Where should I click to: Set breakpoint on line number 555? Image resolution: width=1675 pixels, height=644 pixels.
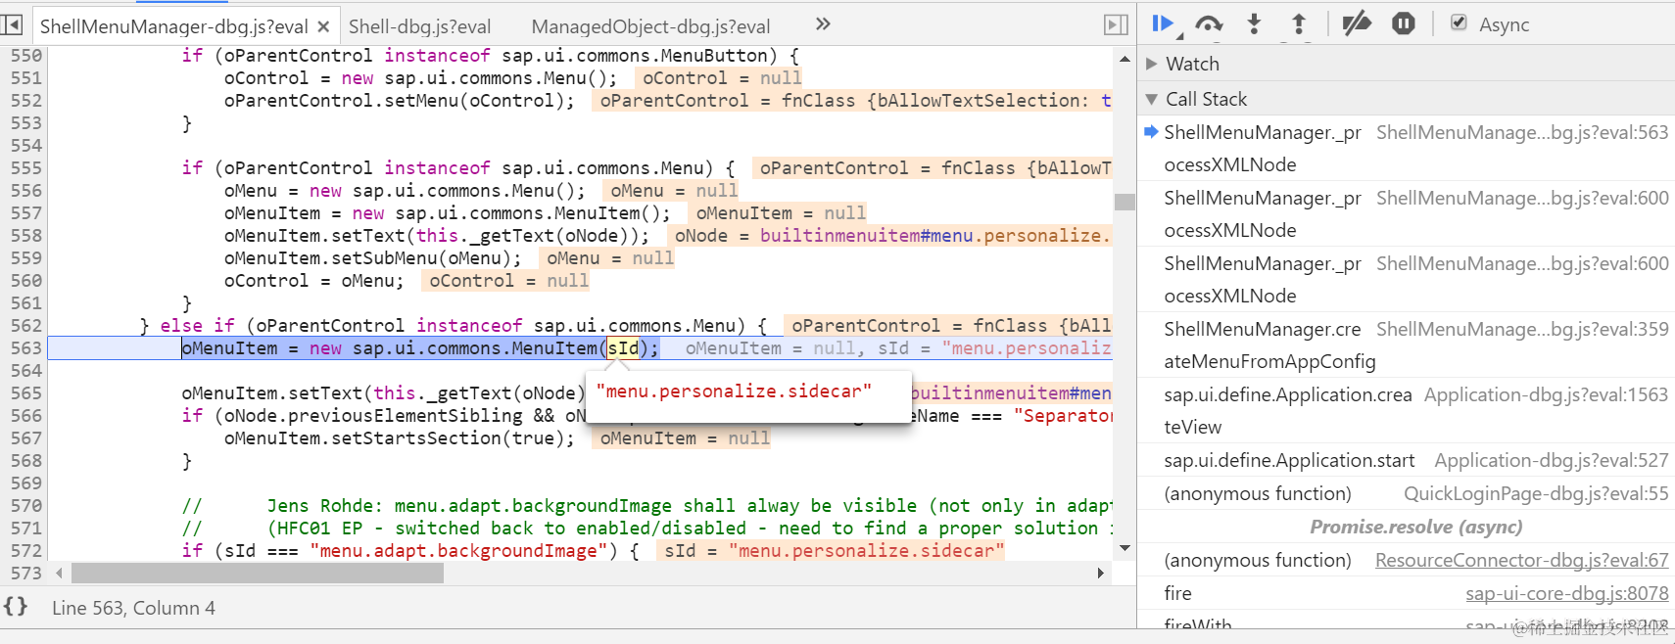pos(26,168)
